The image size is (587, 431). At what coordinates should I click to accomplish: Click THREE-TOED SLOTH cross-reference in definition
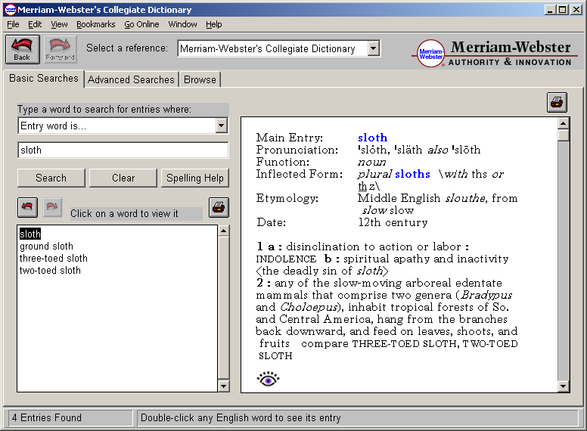[x=404, y=343]
